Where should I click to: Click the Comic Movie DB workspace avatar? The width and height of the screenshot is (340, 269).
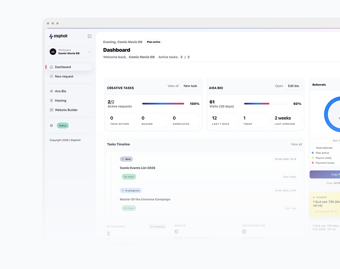[x=53, y=52]
